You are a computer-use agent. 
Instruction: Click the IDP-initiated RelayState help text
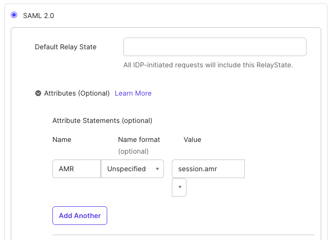(x=208, y=65)
